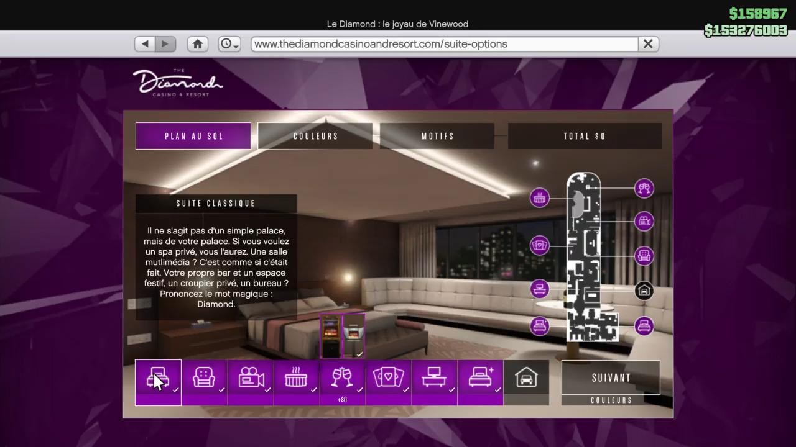
Task: Click the black garage marker on floor plan map
Action: 644,291
